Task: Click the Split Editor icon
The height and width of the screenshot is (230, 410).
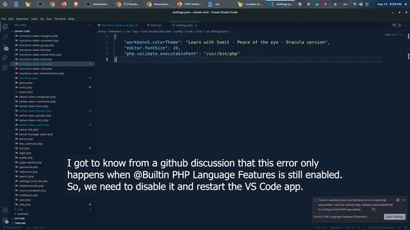Action: tap(400, 26)
